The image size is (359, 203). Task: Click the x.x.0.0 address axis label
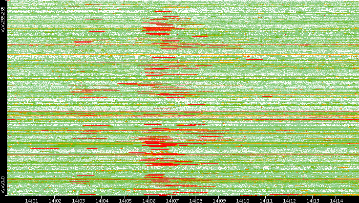coord(3,185)
